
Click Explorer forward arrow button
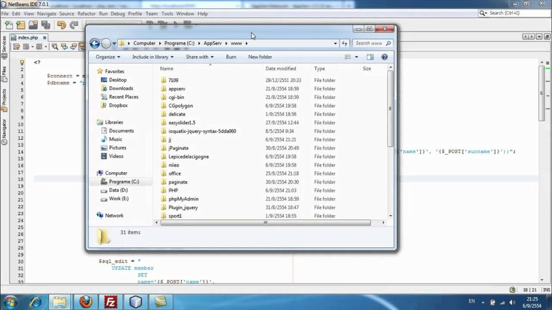pyautogui.click(x=106, y=43)
